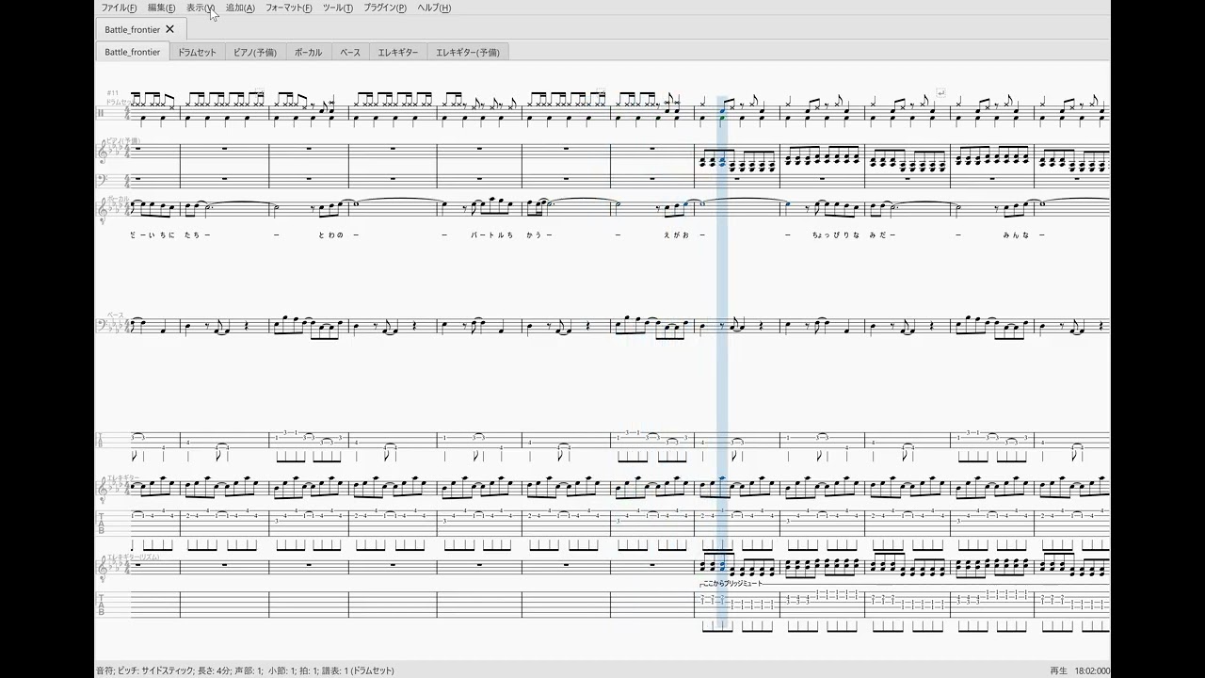Switch to the ベース part tab

(350, 53)
